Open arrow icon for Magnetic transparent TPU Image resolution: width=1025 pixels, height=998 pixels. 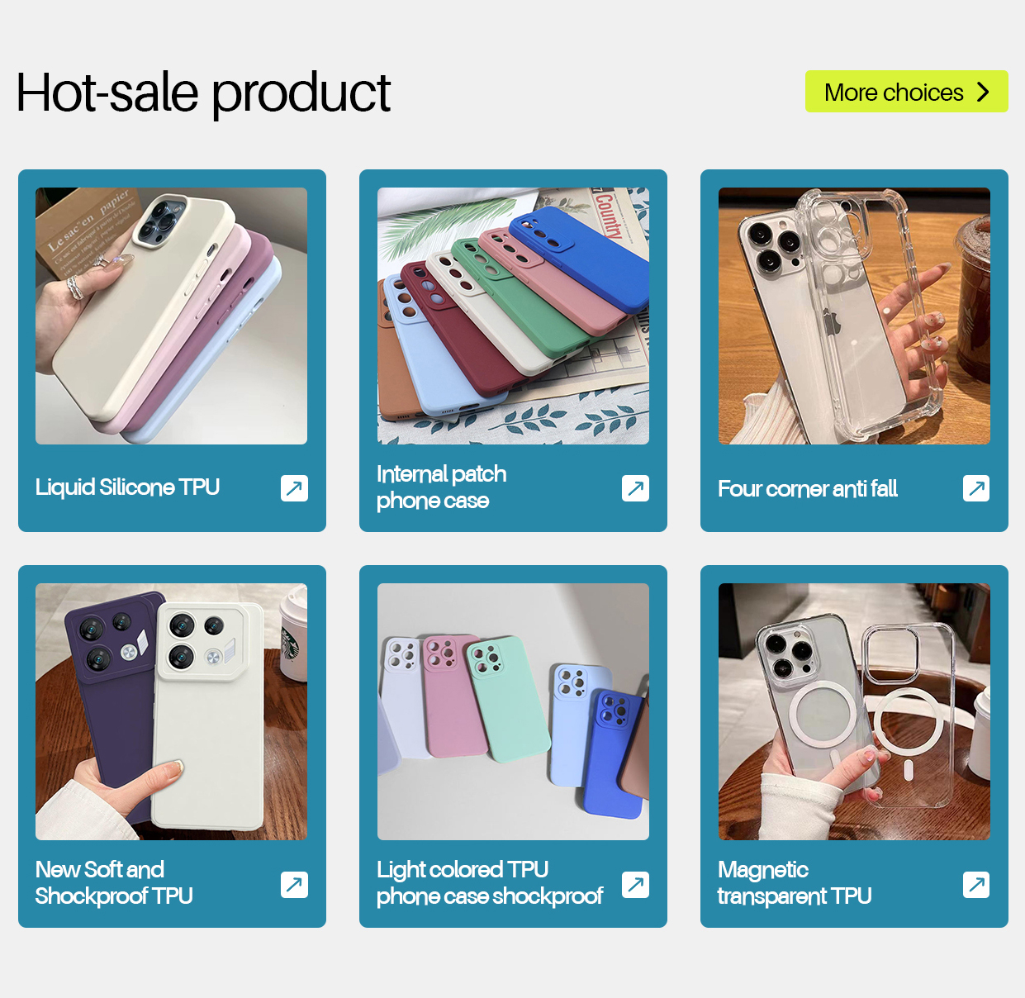click(976, 885)
